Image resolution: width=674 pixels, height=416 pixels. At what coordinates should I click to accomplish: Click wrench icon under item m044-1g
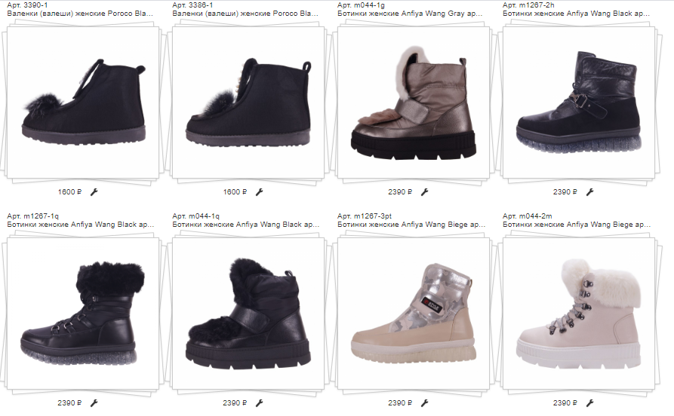point(425,192)
